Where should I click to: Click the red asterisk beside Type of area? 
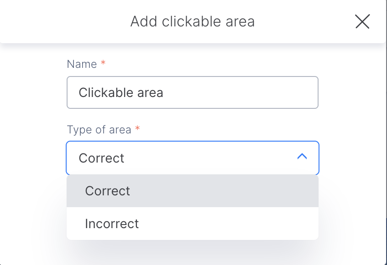pyautogui.click(x=137, y=129)
